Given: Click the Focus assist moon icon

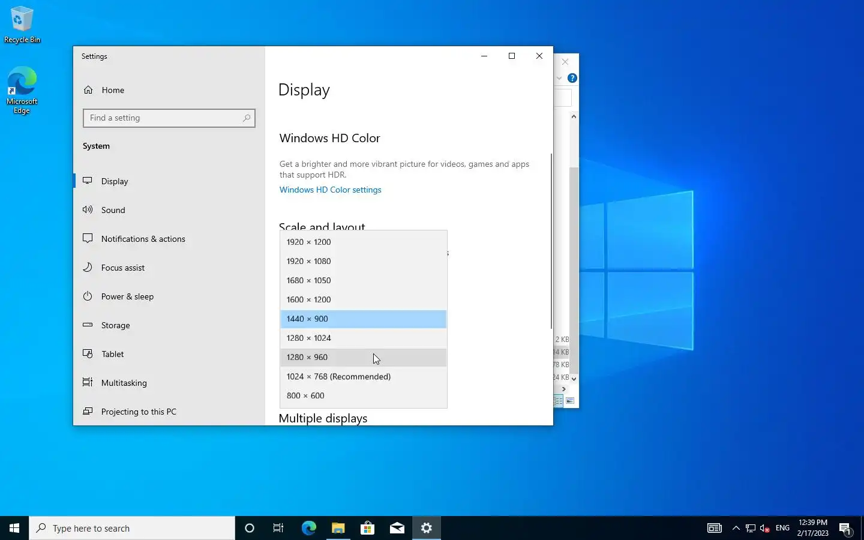Looking at the screenshot, I should point(88,267).
